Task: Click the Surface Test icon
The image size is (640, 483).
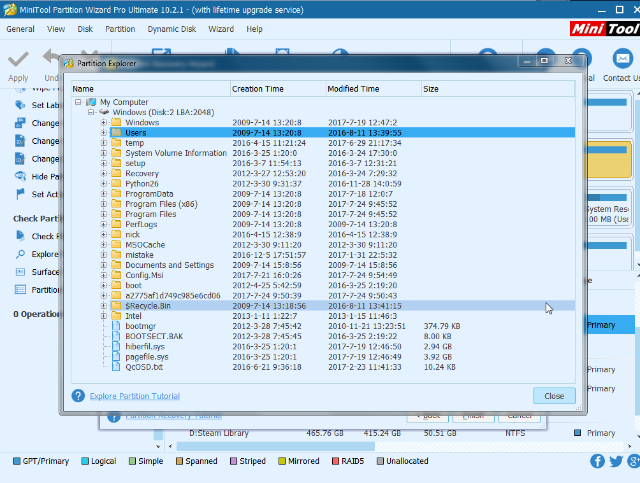Action: (x=20, y=272)
